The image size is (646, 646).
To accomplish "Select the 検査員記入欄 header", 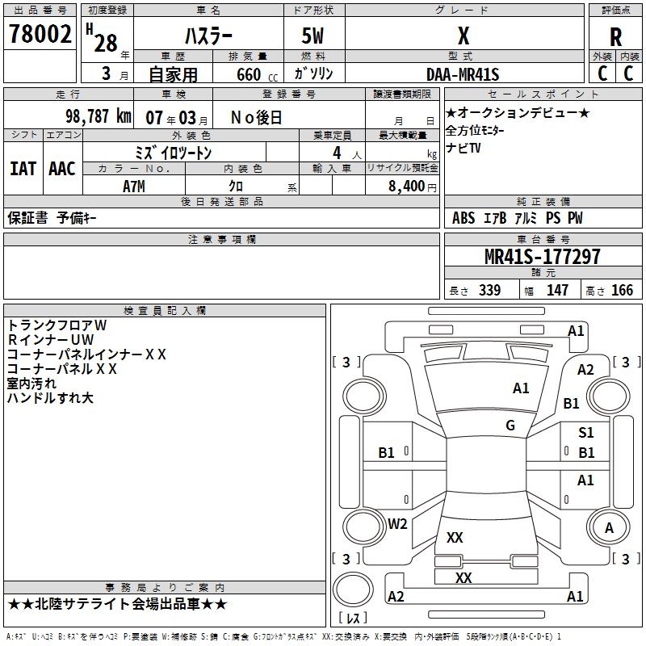I will (165, 311).
